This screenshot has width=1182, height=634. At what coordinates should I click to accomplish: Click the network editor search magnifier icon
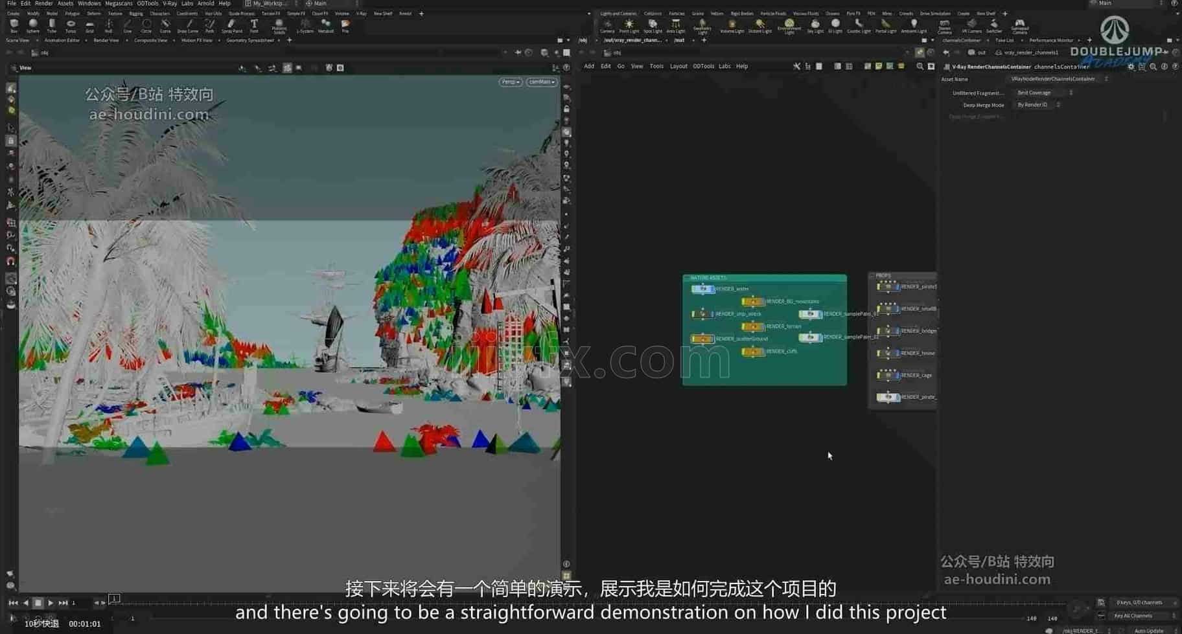click(920, 66)
